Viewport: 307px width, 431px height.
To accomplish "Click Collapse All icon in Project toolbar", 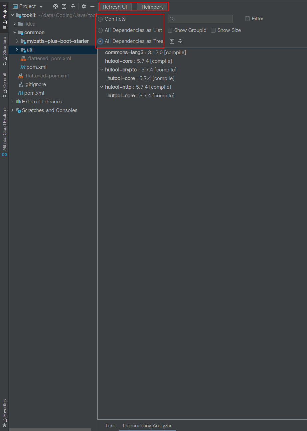I will 73,6.
